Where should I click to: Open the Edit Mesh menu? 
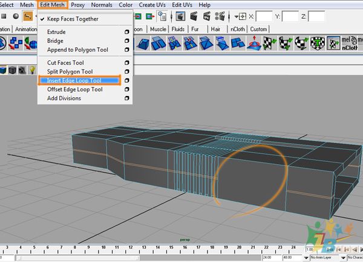(52, 5)
